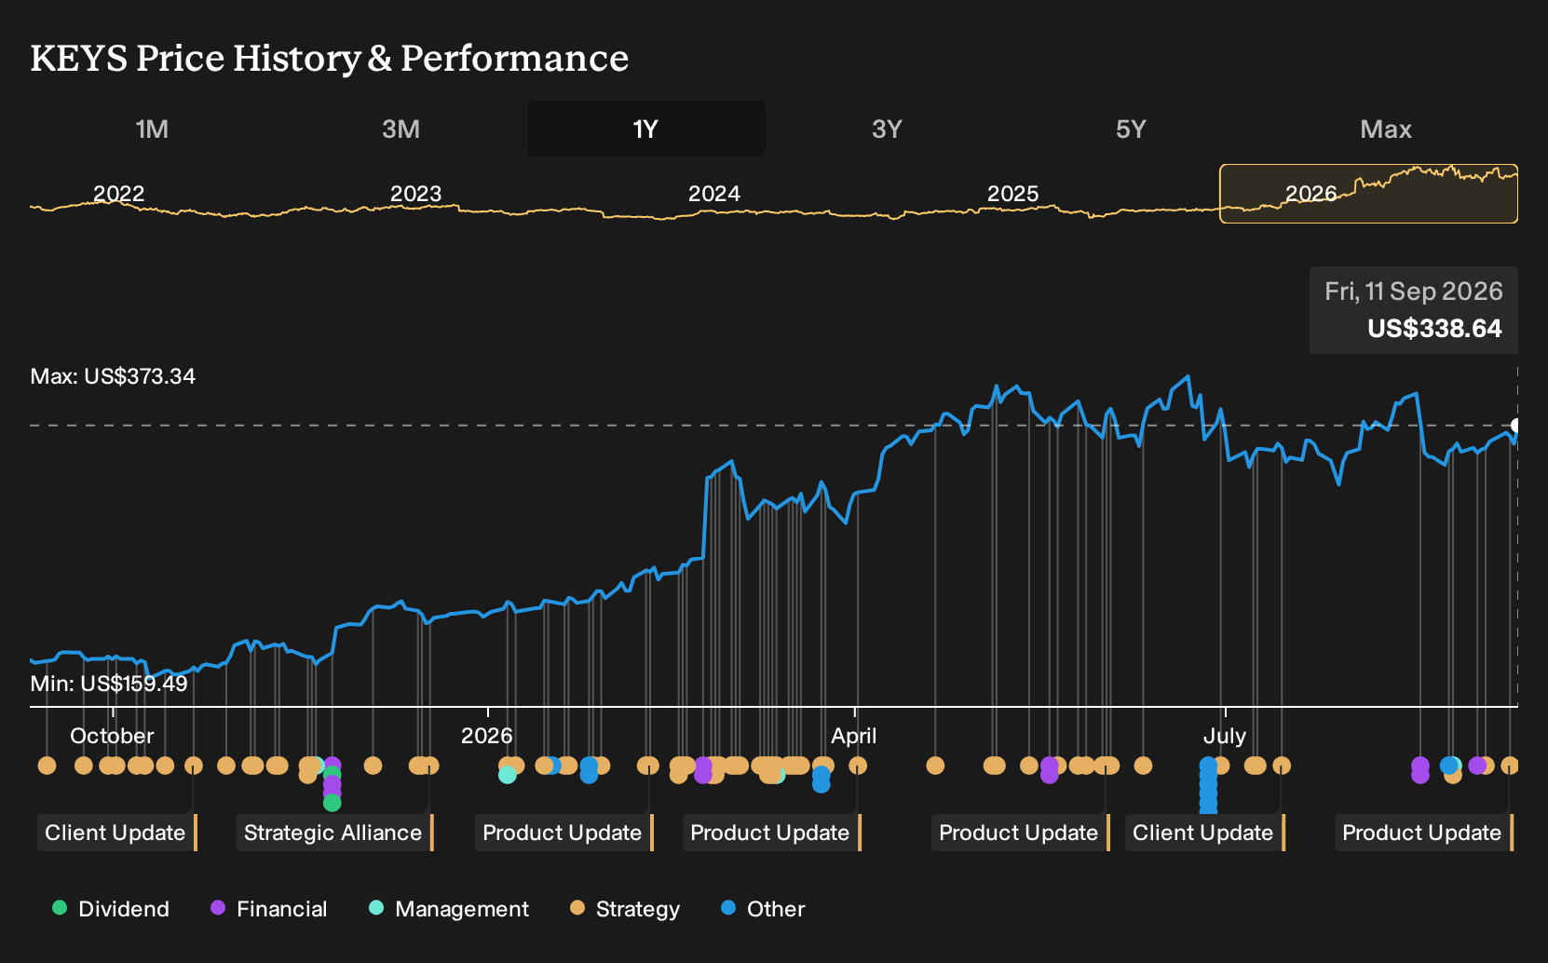
Task: Click 2024 on the overview timeline
Action: (714, 194)
